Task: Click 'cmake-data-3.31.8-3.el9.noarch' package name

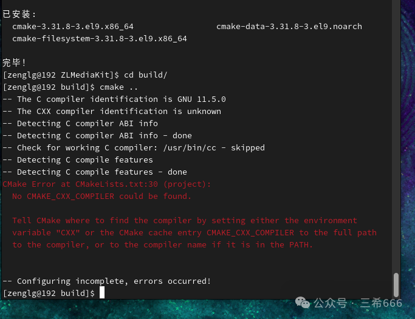Action: point(289,26)
